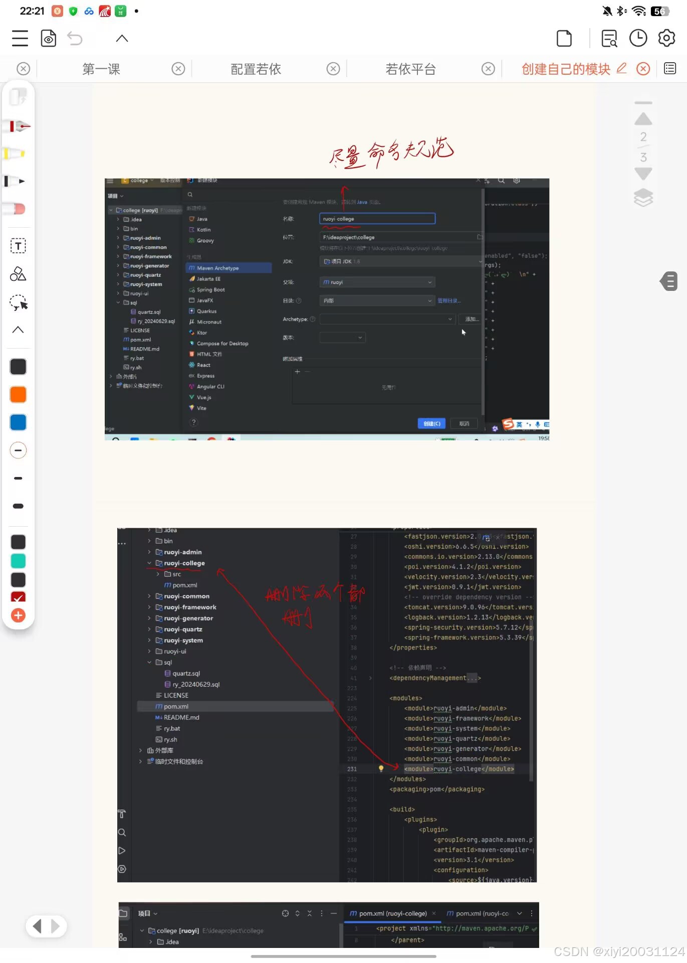Switch to the 第一课 tab
The width and height of the screenshot is (687, 963).
(x=101, y=69)
